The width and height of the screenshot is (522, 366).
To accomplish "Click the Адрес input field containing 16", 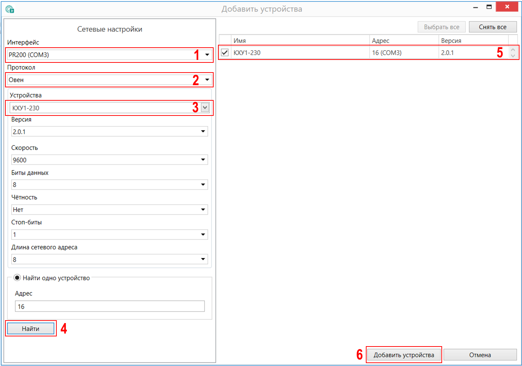I will (x=110, y=306).
